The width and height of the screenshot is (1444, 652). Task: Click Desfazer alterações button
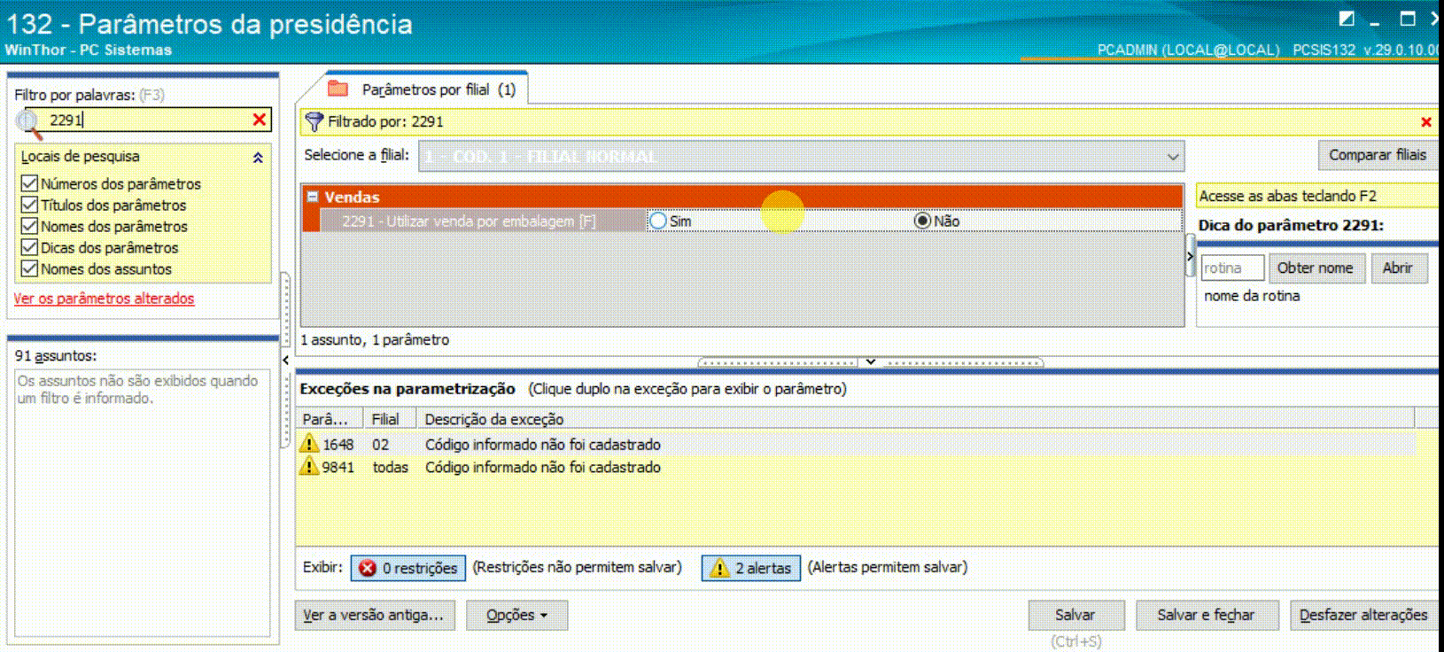1362,615
